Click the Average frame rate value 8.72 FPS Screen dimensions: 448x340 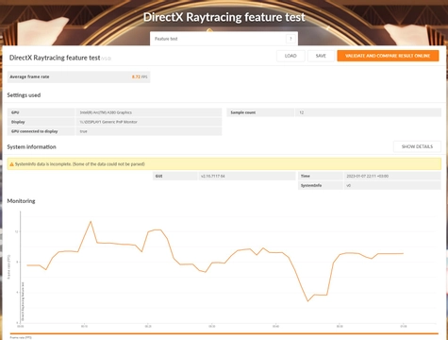pos(140,76)
